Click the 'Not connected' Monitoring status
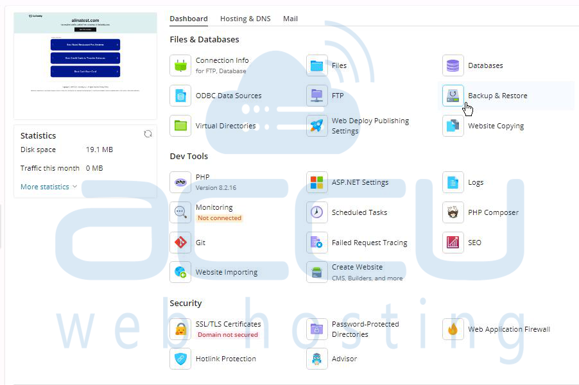The width and height of the screenshot is (579, 385). pyautogui.click(x=220, y=218)
